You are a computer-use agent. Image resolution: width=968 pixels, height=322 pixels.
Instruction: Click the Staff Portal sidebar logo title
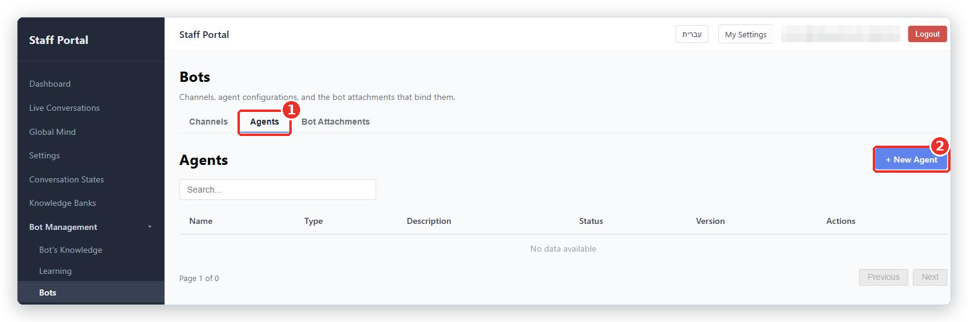point(58,40)
